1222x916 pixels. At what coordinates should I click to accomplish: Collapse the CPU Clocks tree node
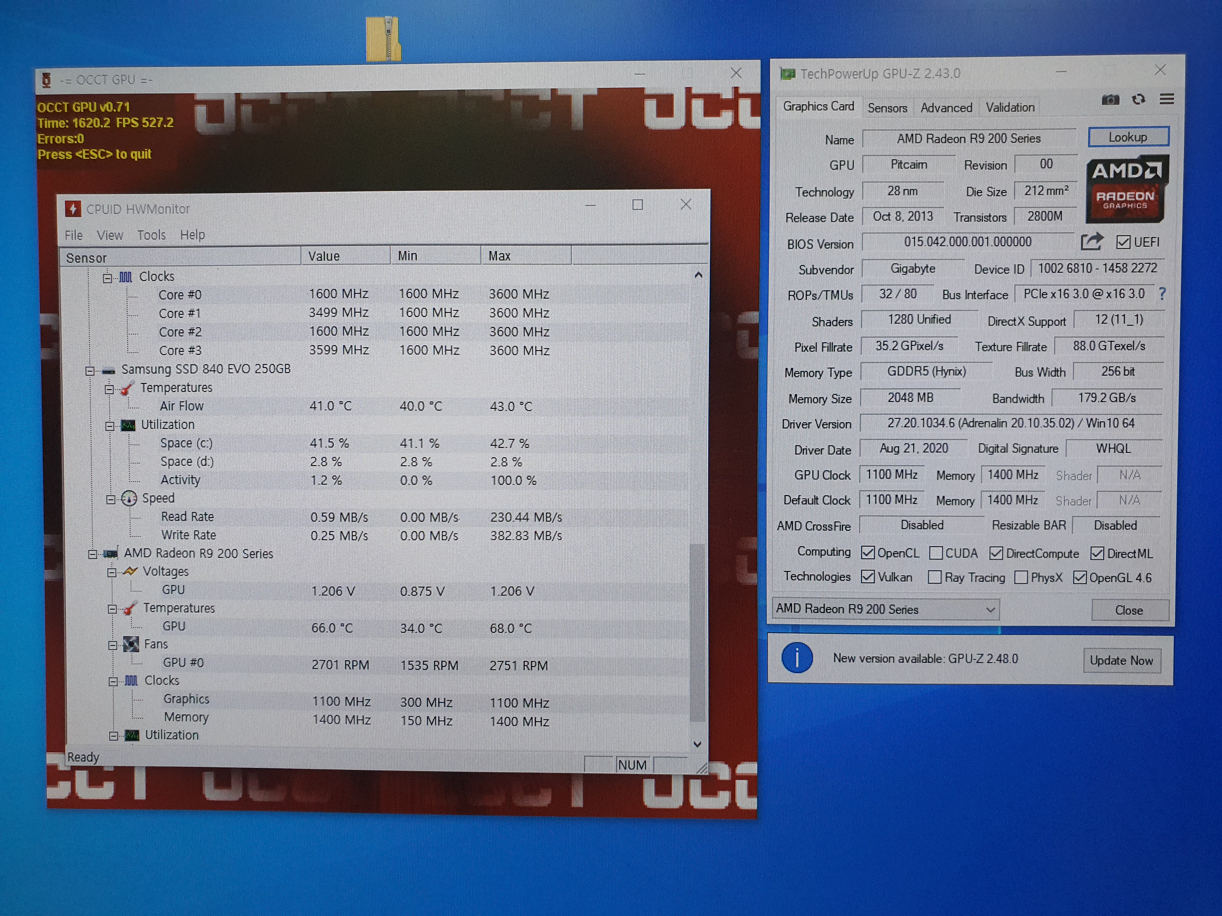[x=108, y=278]
